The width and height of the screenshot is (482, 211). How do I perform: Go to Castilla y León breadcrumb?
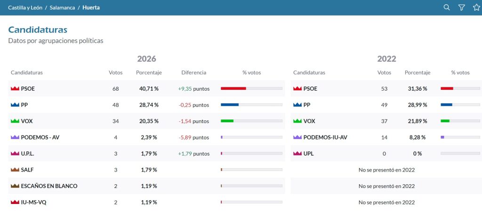[x=25, y=8]
